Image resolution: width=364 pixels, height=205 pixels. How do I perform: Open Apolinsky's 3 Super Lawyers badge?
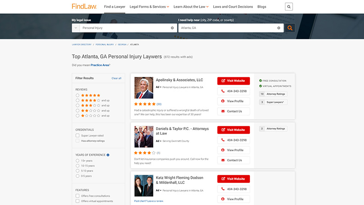273,102
